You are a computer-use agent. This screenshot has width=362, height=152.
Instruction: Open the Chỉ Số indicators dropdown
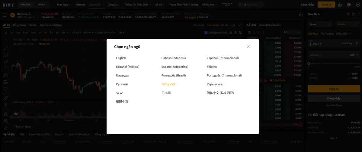(76, 33)
